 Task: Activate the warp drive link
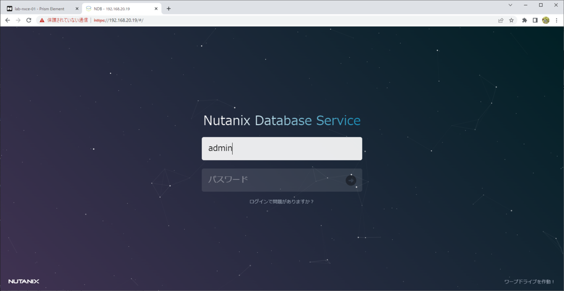pos(529,282)
